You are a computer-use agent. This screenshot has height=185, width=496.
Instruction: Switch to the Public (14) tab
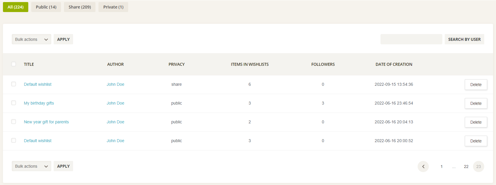click(46, 7)
